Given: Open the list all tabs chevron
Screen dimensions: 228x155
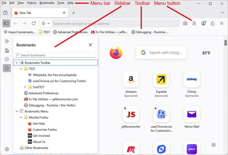Looking at the screenshot, I should point(222,13).
